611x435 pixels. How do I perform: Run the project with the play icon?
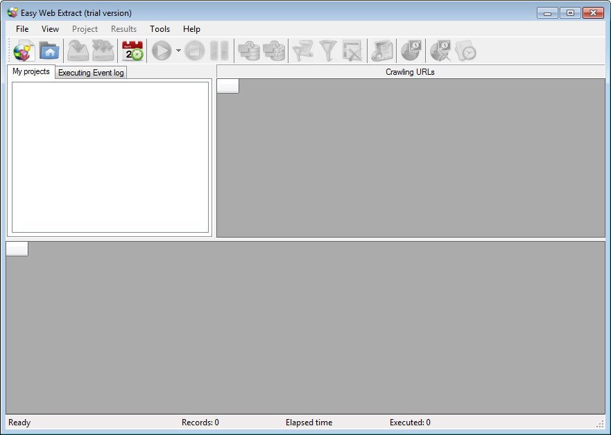(x=161, y=50)
